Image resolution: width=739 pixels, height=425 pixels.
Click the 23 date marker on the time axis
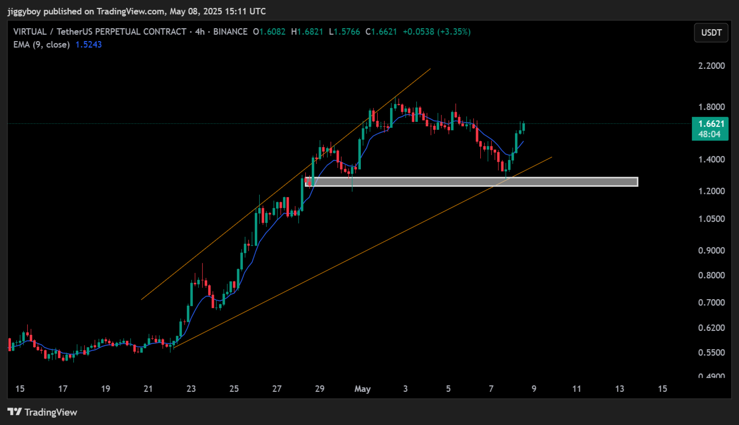[x=191, y=389]
